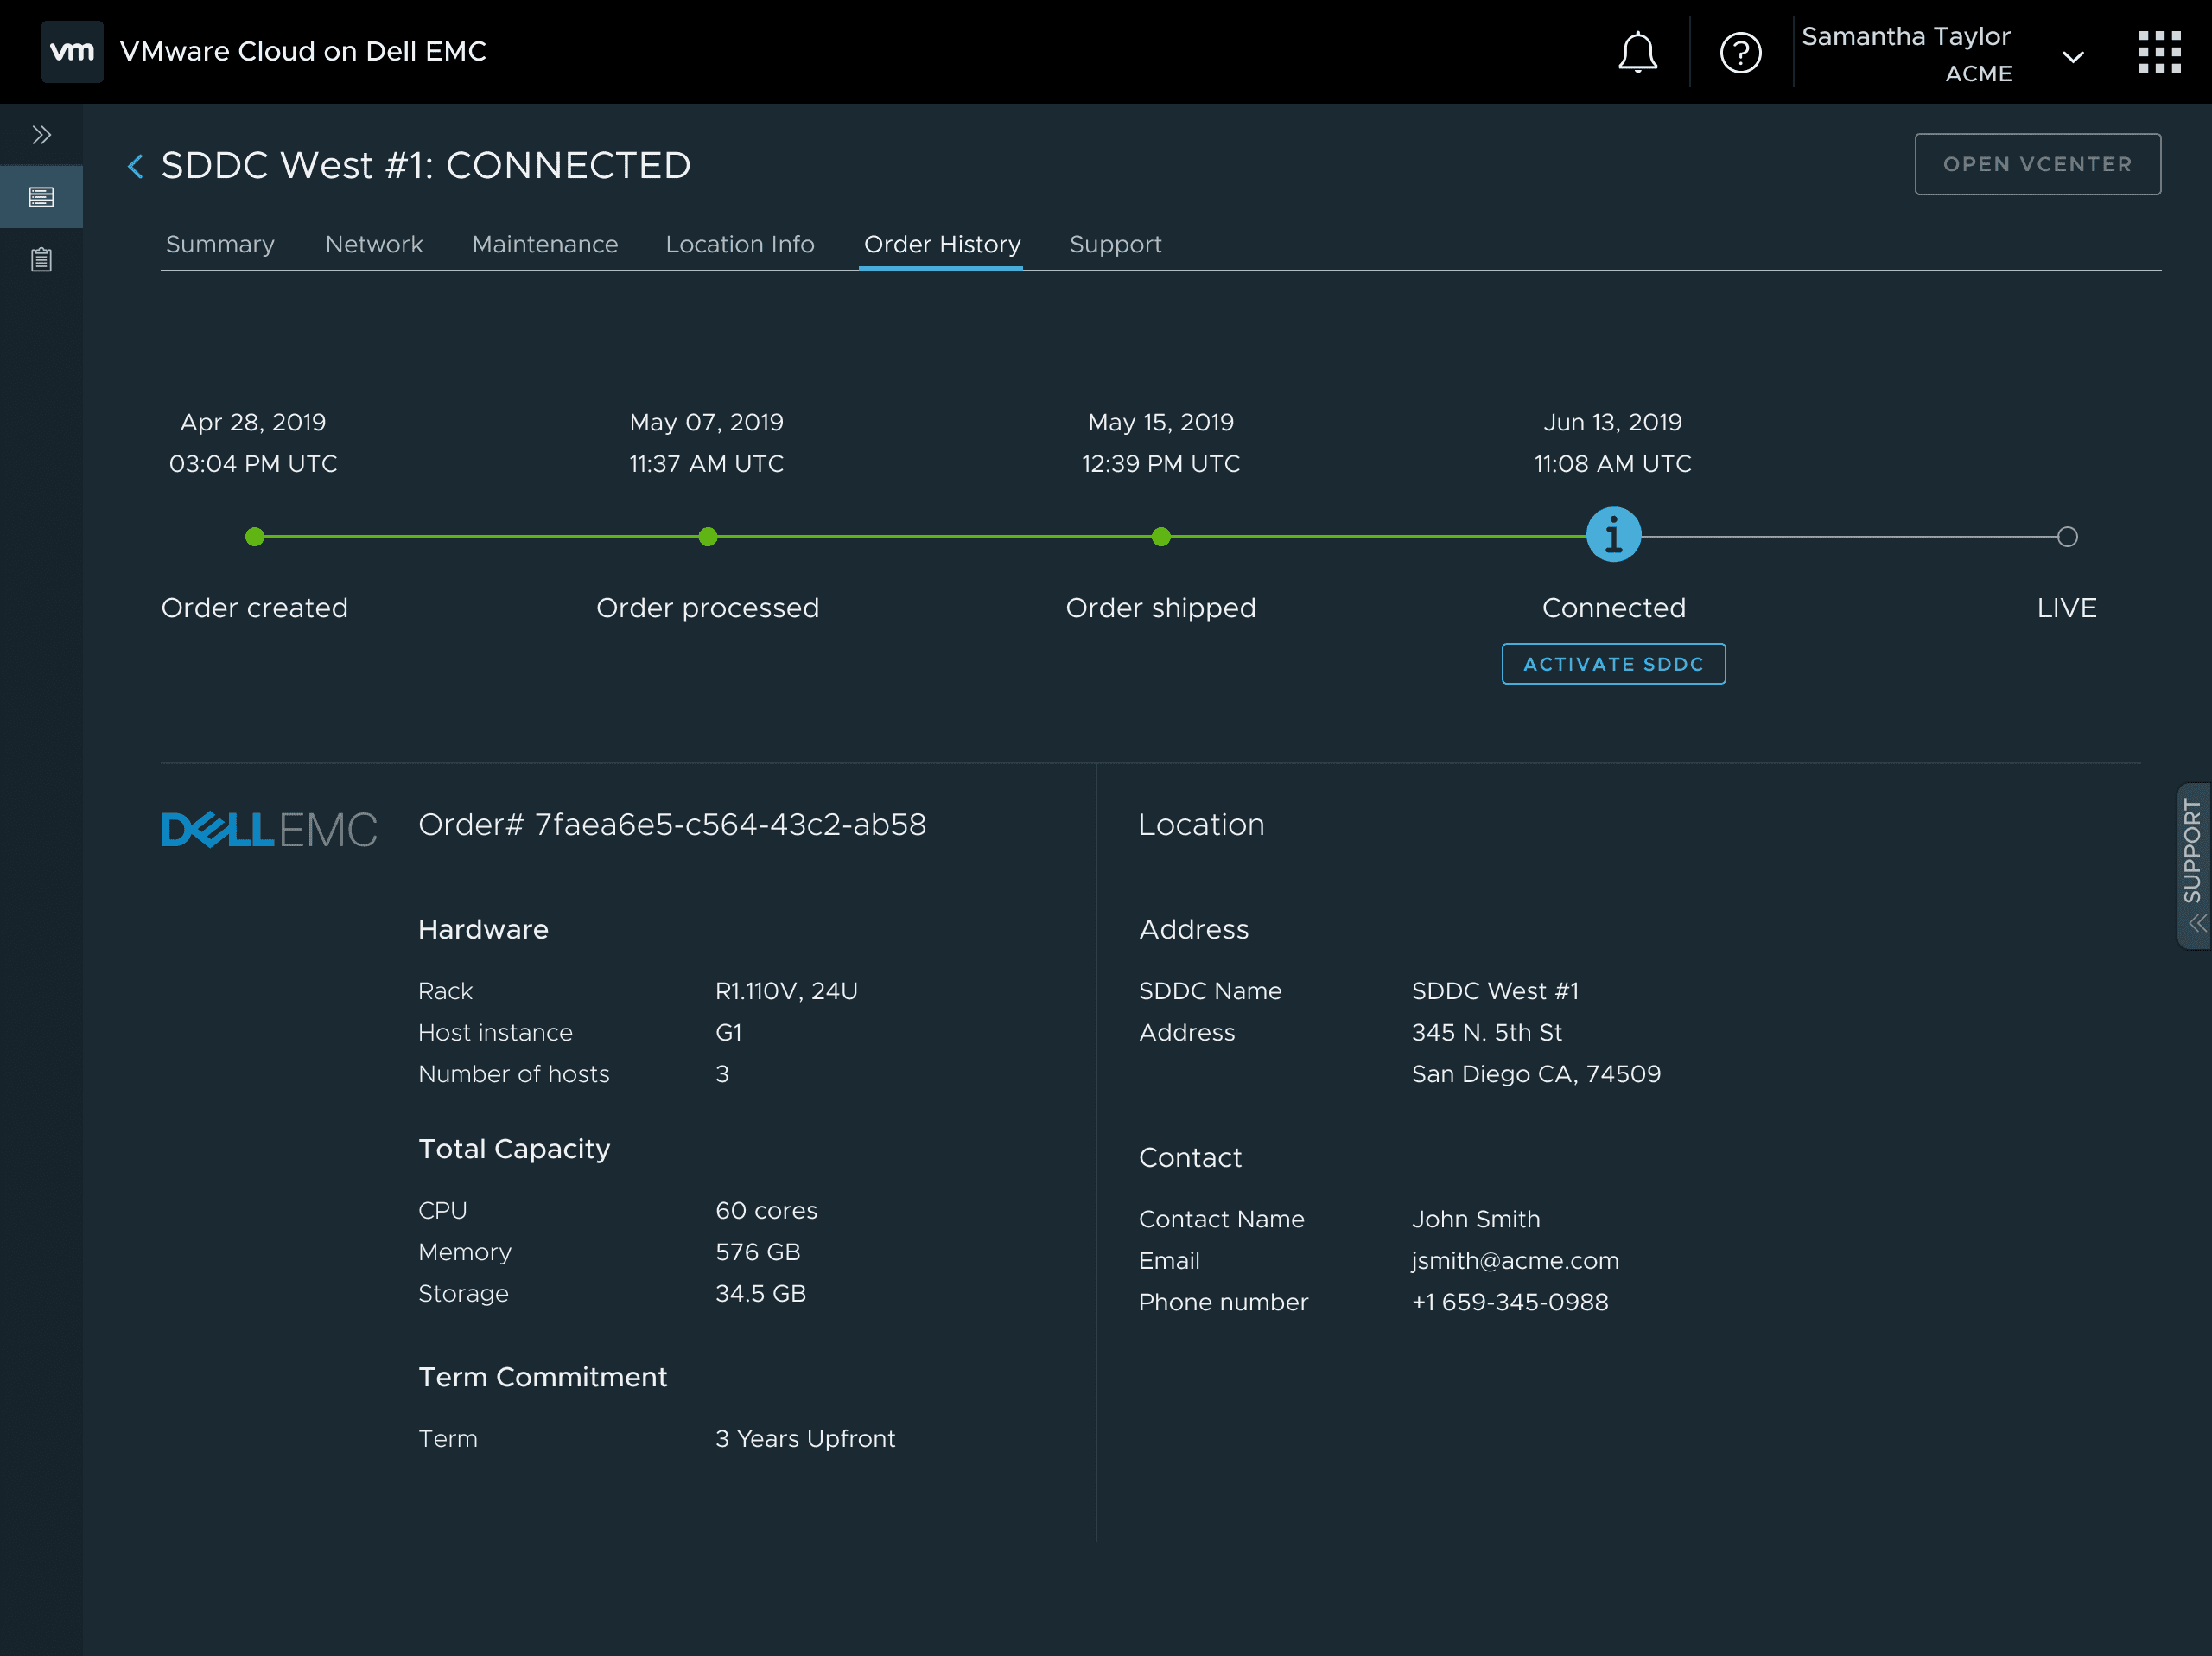
Task: Expand the left navigation sidebar
Action: click(x=41, y=135)
